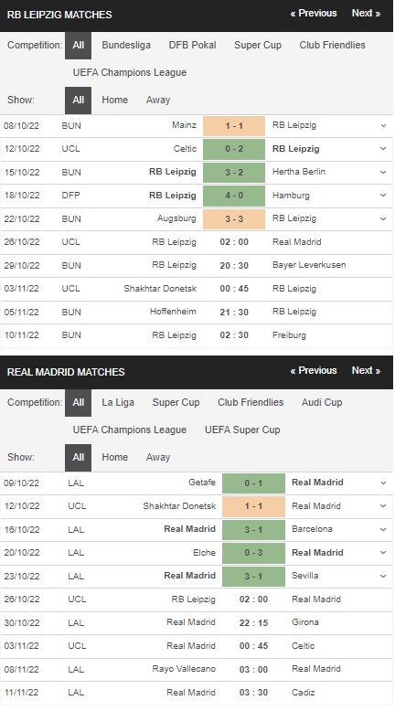This screenshot has height=711, width=395.
Task: Go to Next Real Madrid matches
Action: (x=366, y=370)
